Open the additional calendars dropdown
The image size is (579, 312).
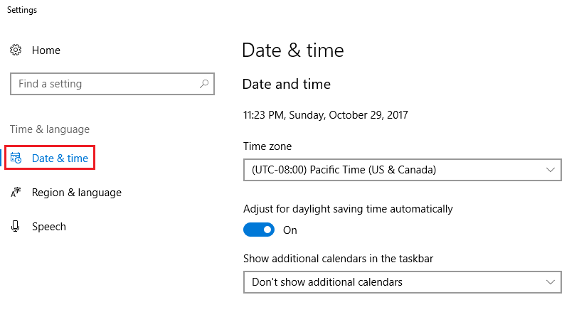(x=403, y=282)
